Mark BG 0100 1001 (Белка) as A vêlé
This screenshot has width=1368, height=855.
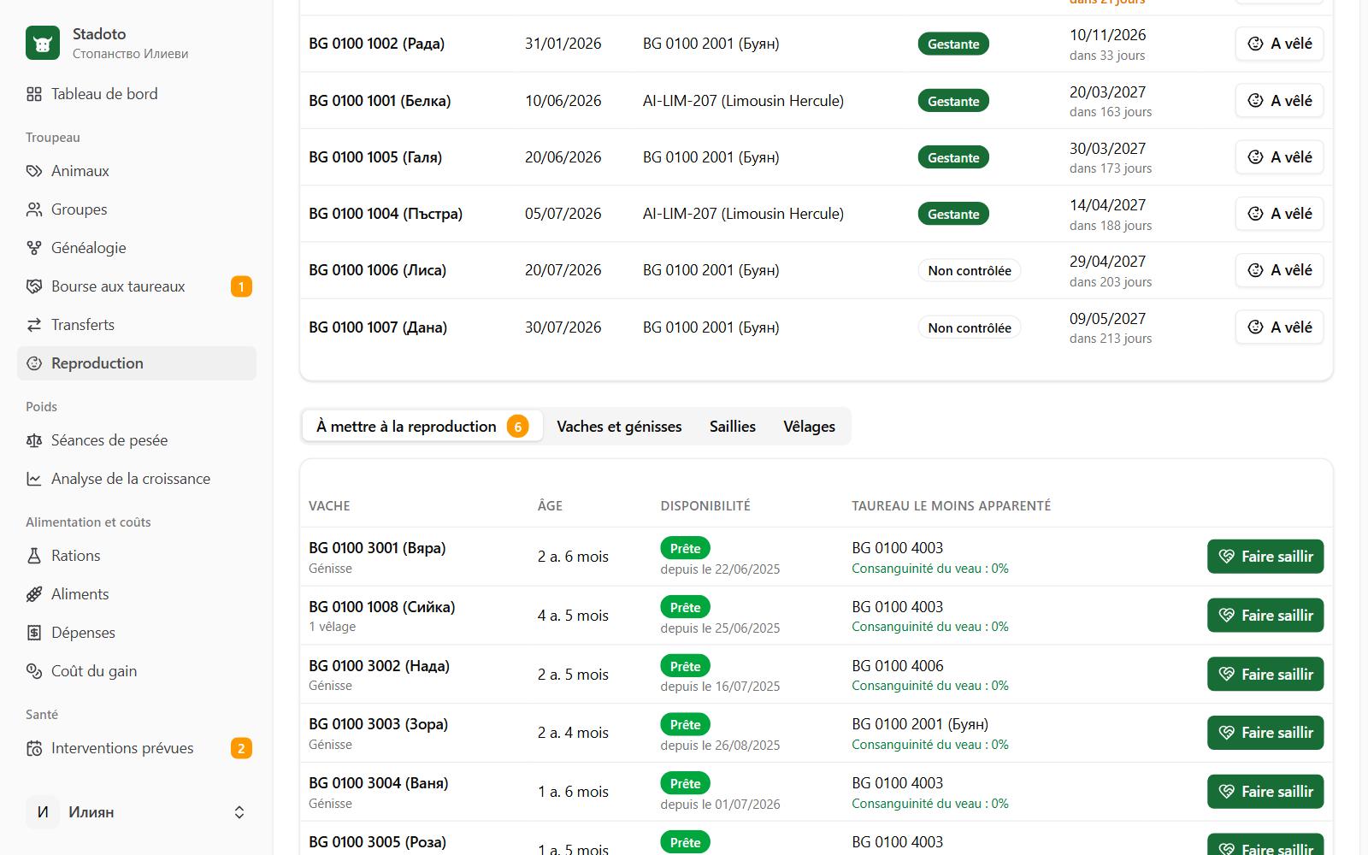(x=1279, y=101)
